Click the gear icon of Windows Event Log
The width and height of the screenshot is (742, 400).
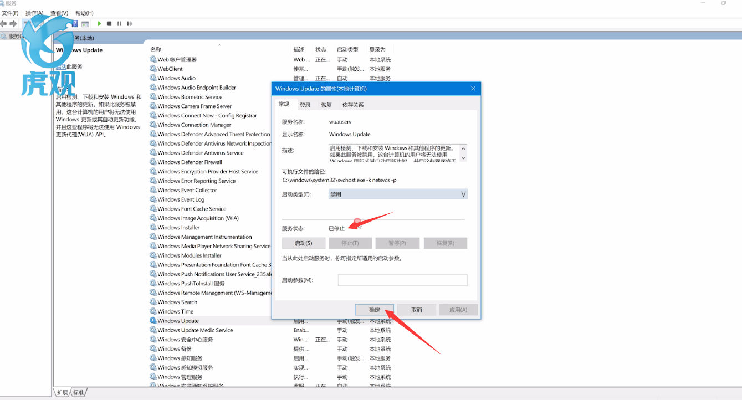click(153, 199)
